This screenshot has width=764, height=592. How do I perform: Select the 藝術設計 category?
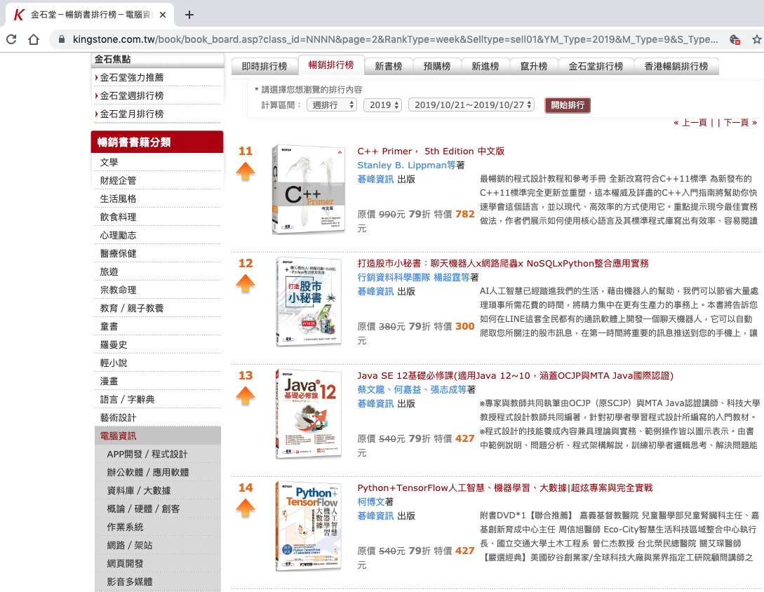tap(118, 418)
